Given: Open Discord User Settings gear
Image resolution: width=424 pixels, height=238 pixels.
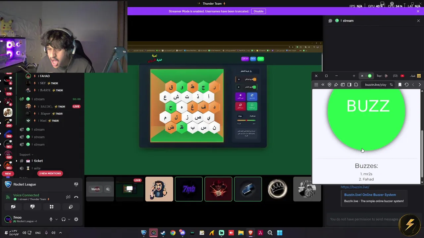Looking at the screenshot, I should pyautogui.click(x=76, y=219).
